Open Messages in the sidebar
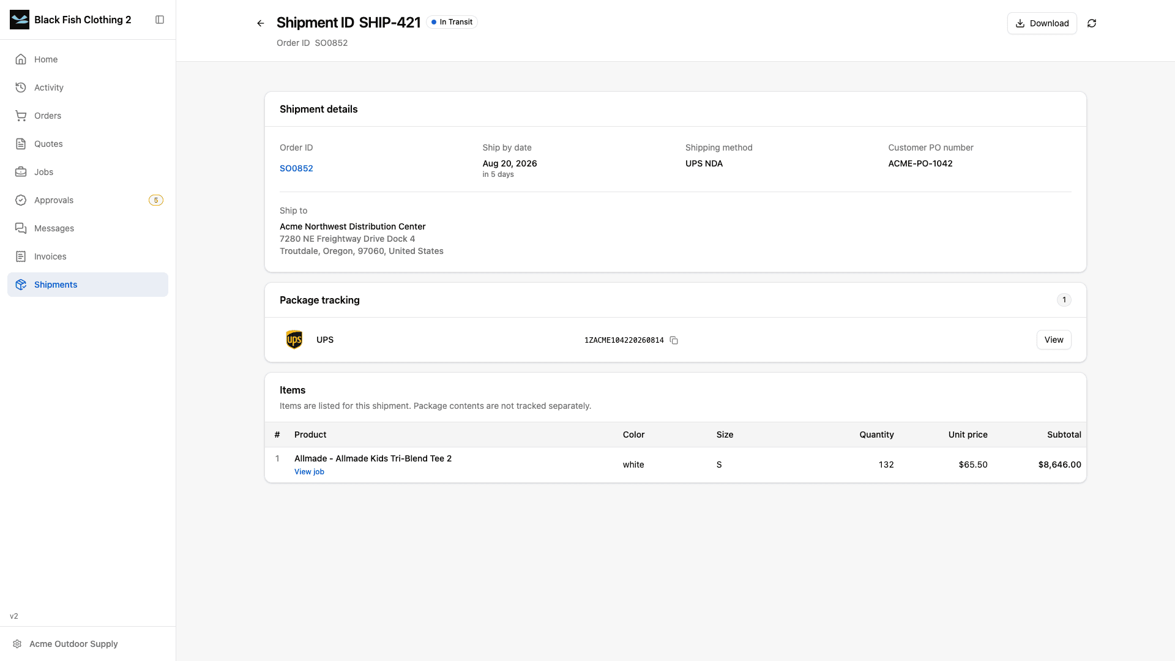This screenshot has height=661, width=1175. click(88, 228)
